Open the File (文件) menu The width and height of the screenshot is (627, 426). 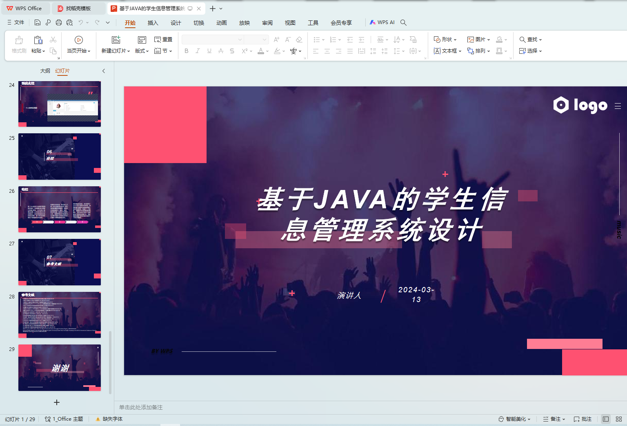[16, 22]
